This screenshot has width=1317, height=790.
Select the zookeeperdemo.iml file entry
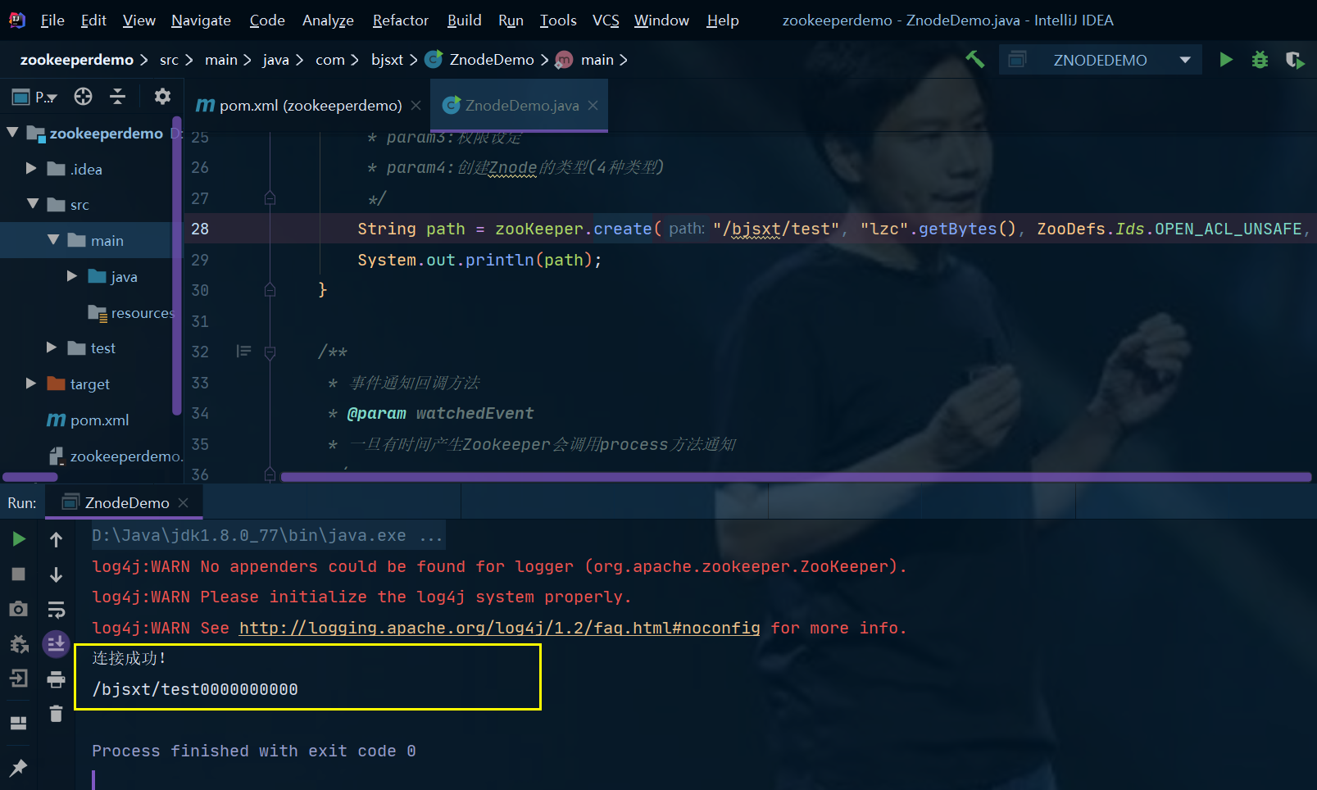tap(115, 456)
